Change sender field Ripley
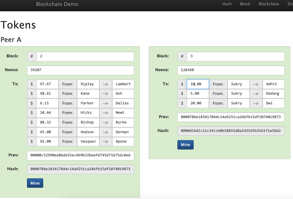Screen dimensions: 293x199 88,84
